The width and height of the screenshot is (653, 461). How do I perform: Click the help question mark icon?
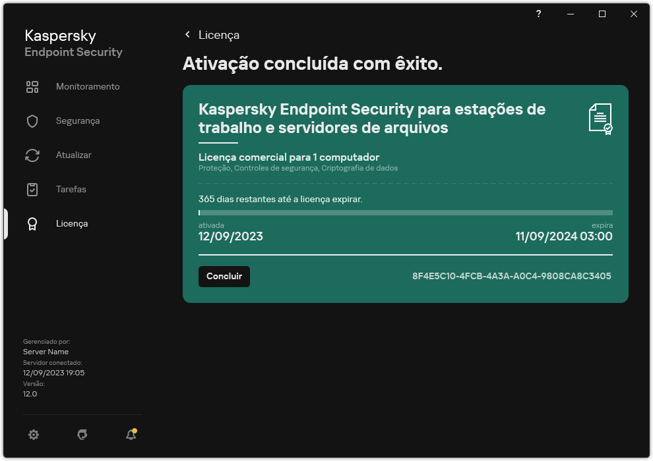pos(538,14)
